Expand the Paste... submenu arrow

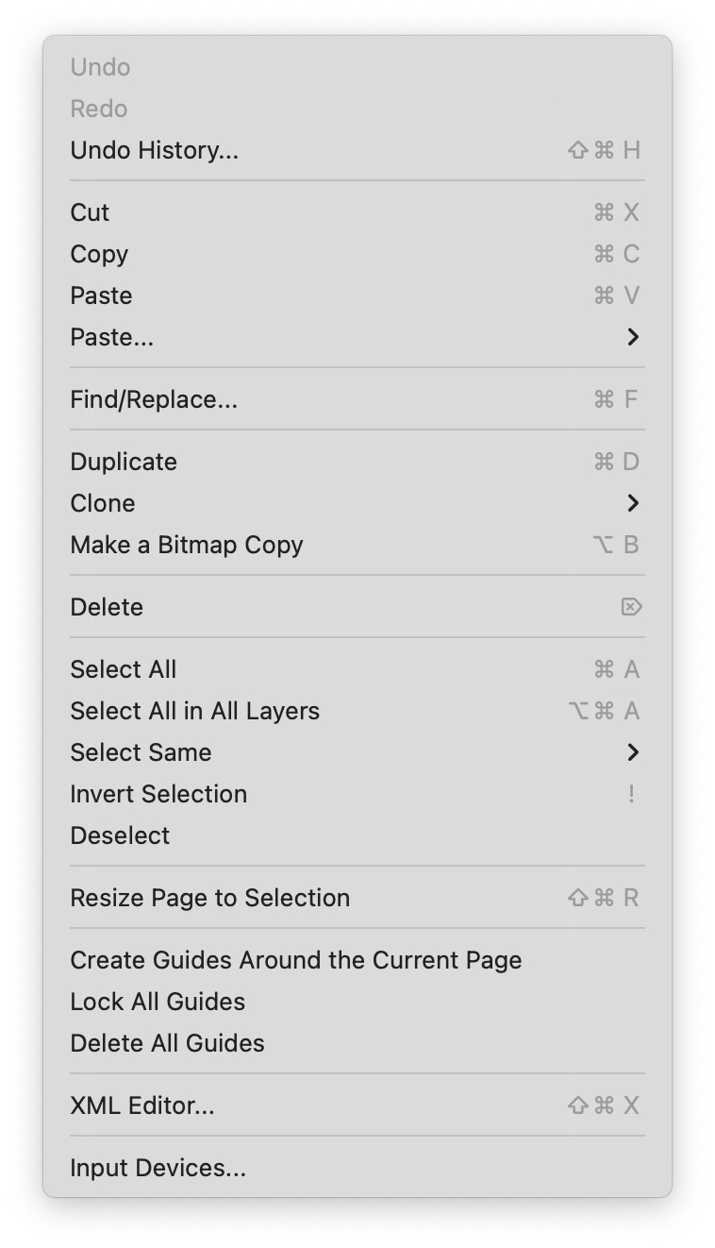[633, 337]
